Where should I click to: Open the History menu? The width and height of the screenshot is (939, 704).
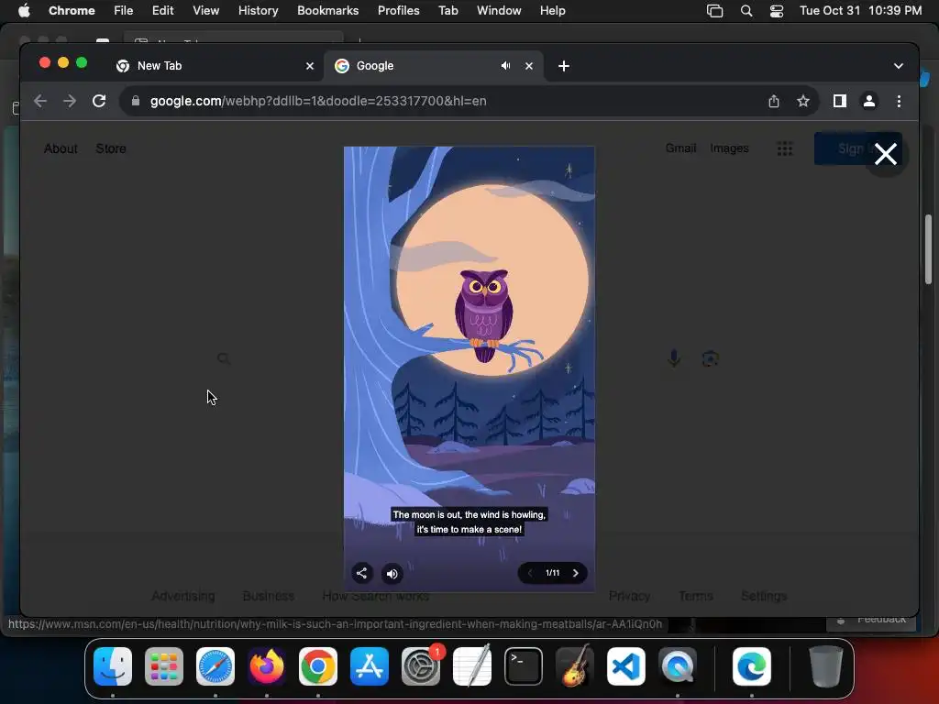point(258,11)
